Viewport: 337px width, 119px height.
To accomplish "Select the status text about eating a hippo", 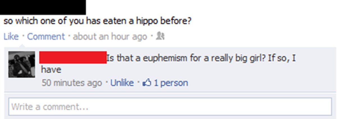I will (97, 21).
